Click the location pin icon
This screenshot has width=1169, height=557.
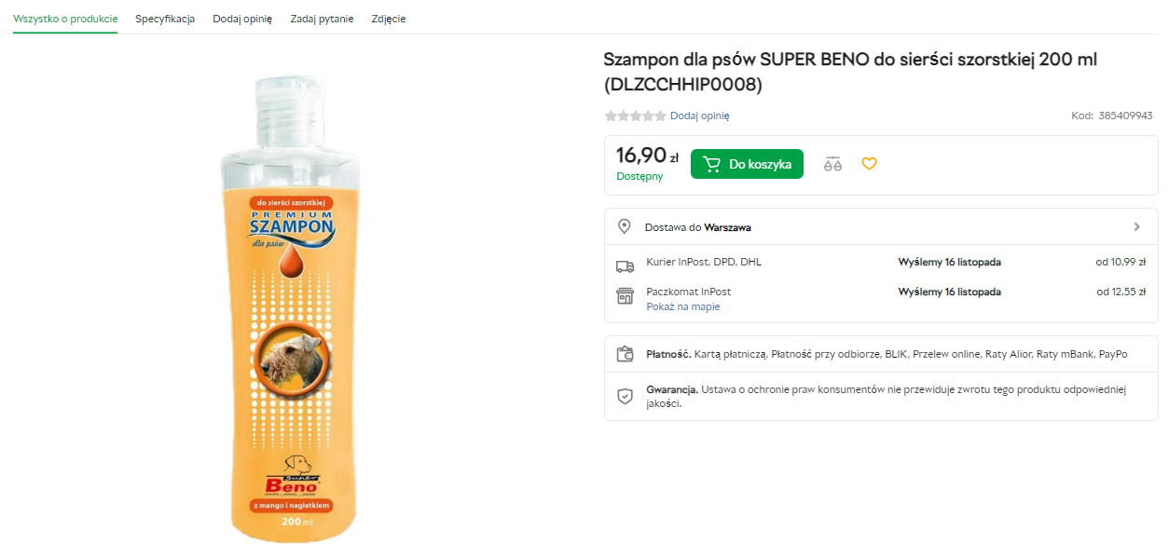click(625, 226)
